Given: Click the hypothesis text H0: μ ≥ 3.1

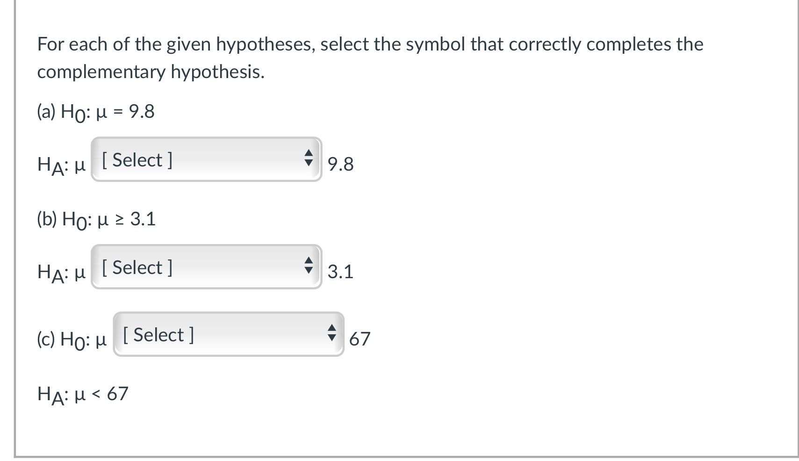Looking at the screenshot, I should click(x=95, y=219).
